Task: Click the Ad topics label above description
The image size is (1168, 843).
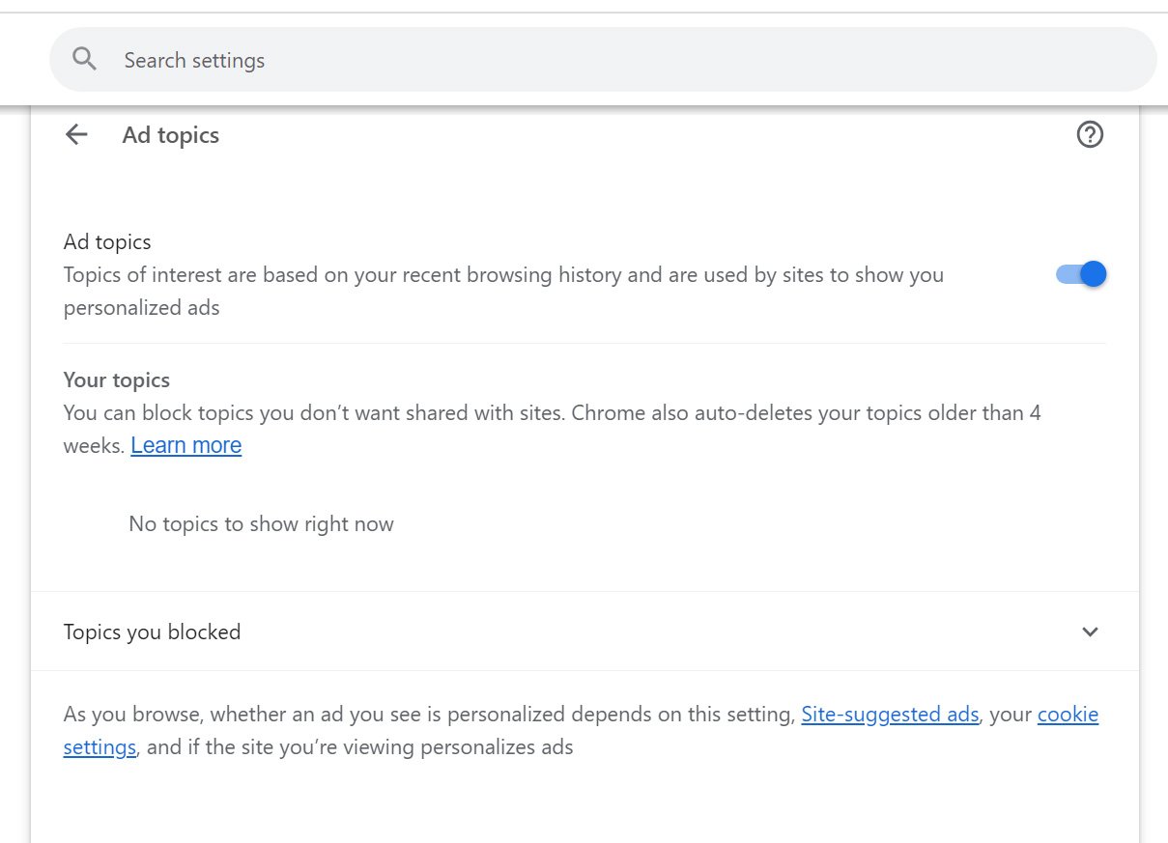Action: [x=107, y=241]
